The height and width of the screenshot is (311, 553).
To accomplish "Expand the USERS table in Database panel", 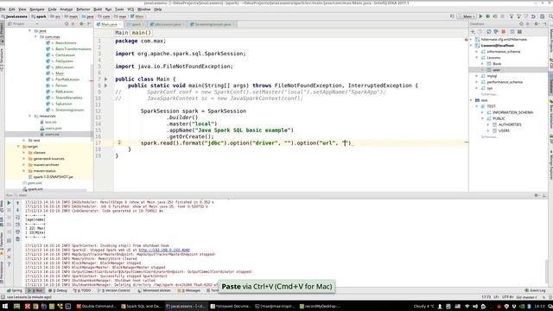I will coord(488,130).
